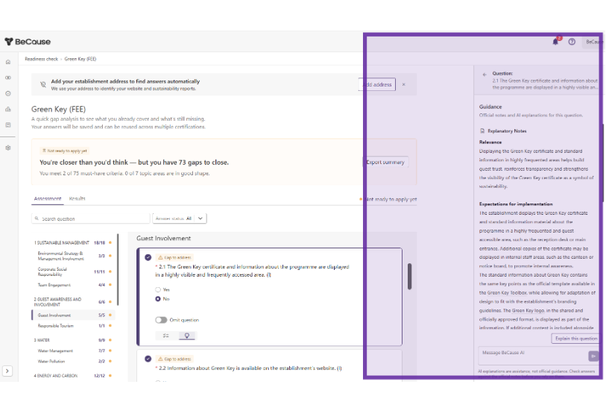Viewport: 606px width, 396px height.
Task: Go to Readiness check breadcrumb
Action: (41, 59)
